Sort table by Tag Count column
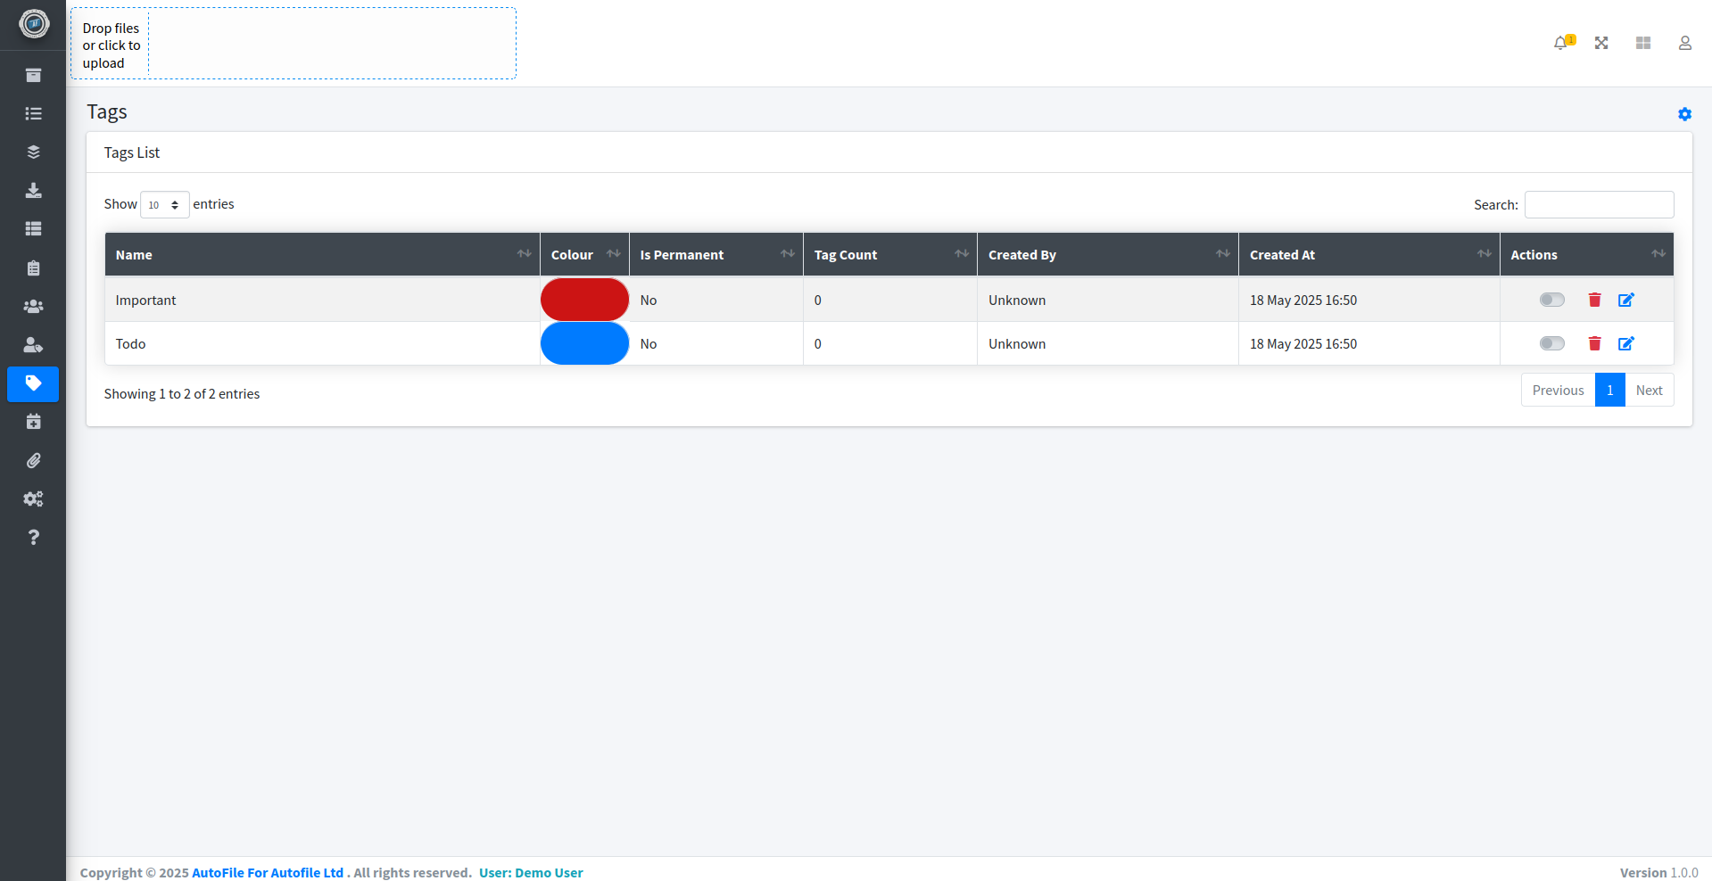Image resolution: width=1712 pixels, height=881 pixels. [889, 255]
